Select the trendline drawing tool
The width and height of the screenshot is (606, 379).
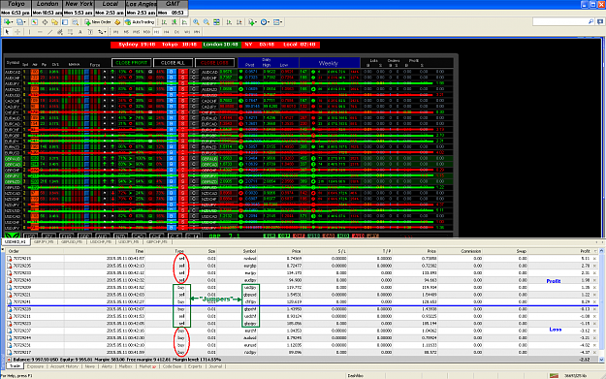(x=49, y=32)
